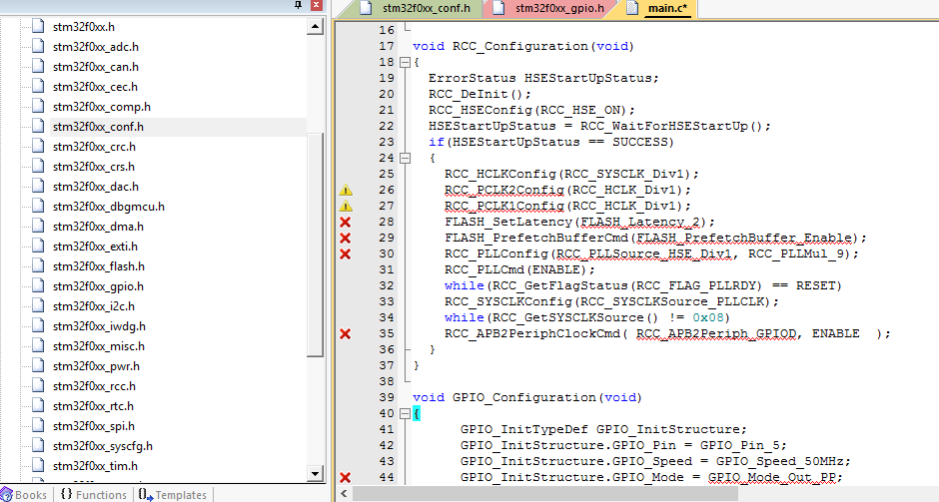The height and width of the screenshot is (502, 939).
Task: Select stm32f0xx_syscfg.h in the project tree
Action: tap(103, 446)
